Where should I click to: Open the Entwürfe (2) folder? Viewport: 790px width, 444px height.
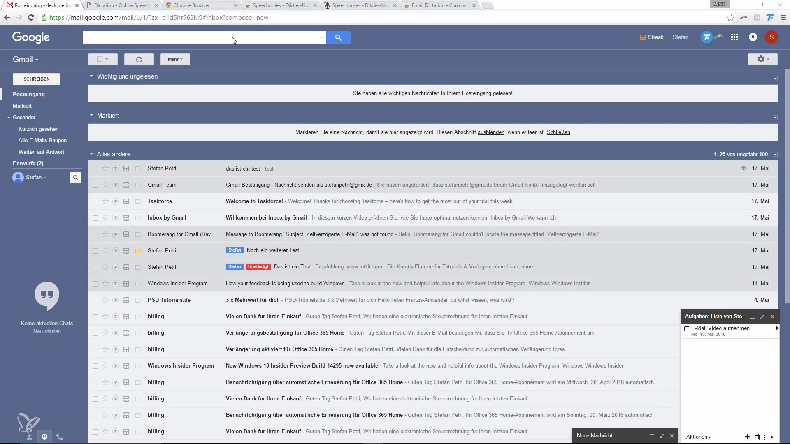(x=28, y=163)
